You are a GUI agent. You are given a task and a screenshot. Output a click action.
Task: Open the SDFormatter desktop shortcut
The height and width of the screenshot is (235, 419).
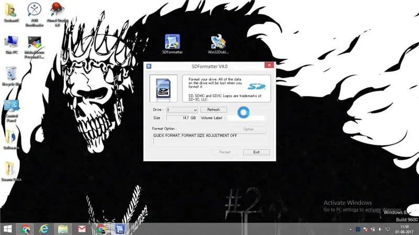click(x=172, y=44)
